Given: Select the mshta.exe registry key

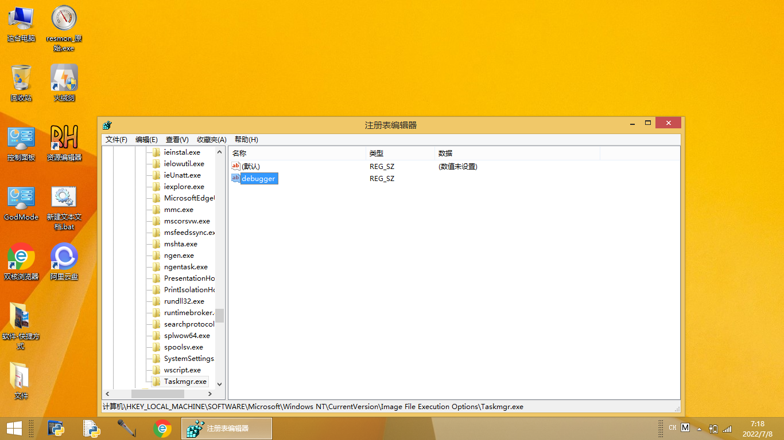Looking at the screenshot, I should [x=180, y=244].
